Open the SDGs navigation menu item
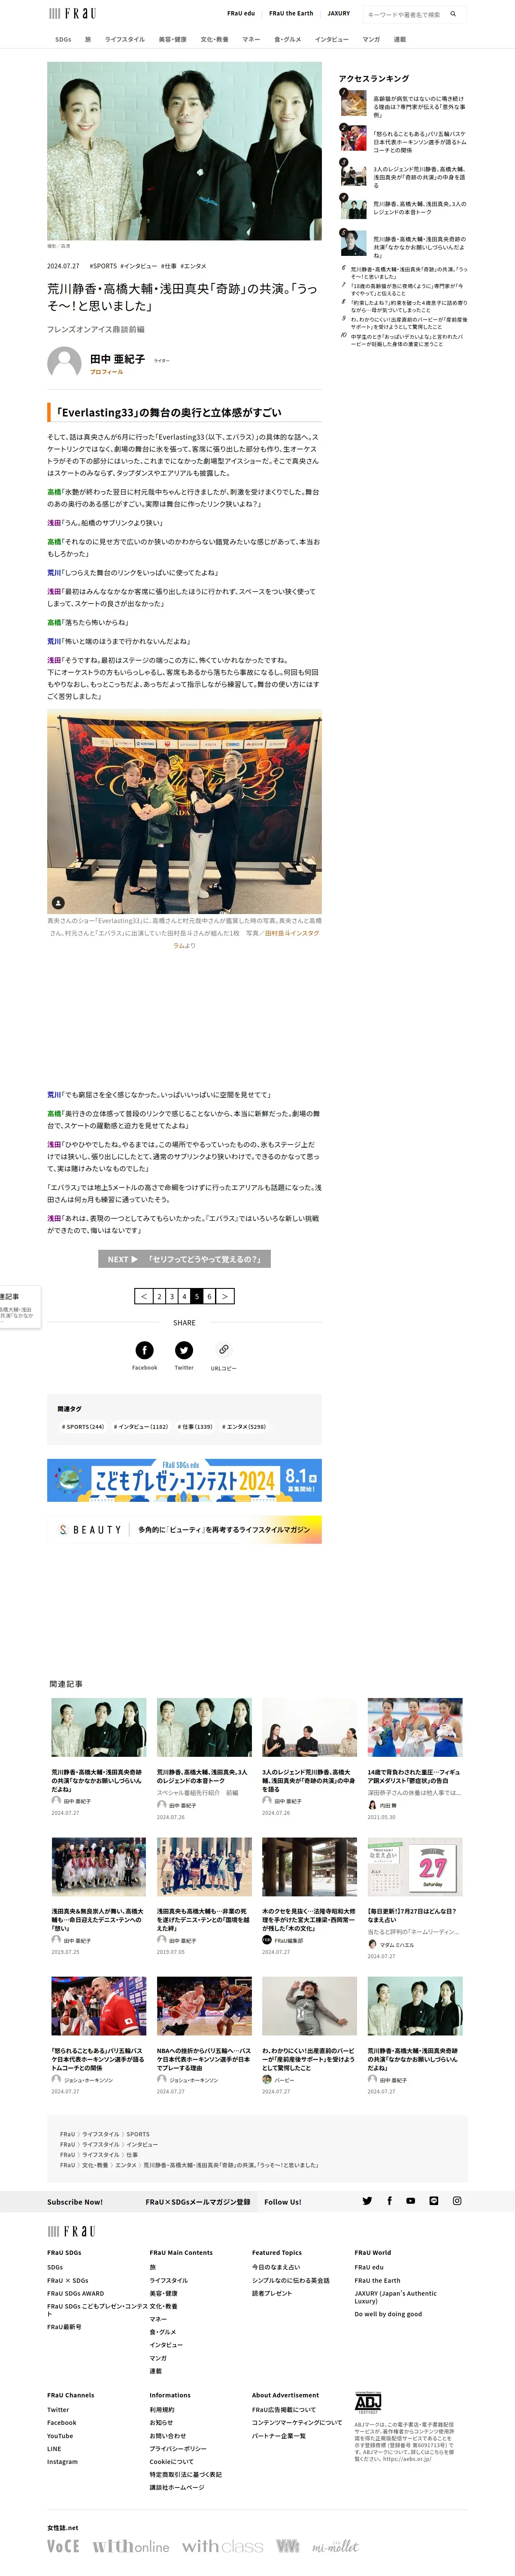The height and width of the screenshot is (2576, 515). pos(63,40)
